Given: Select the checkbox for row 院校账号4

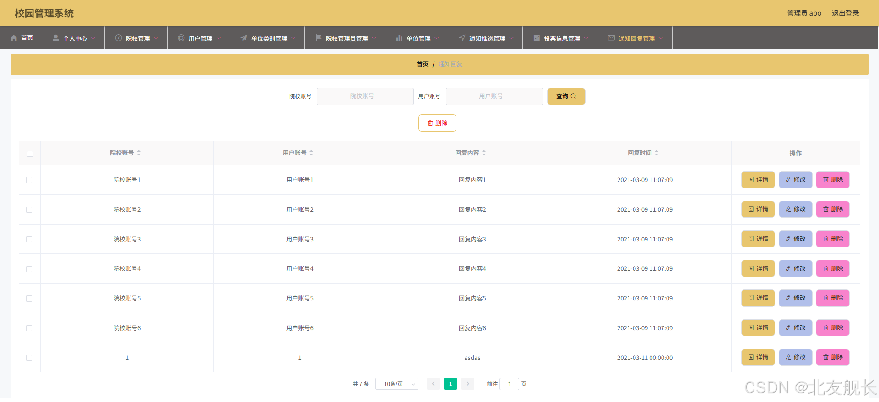Looking at the screenshot, I should 29,269.
